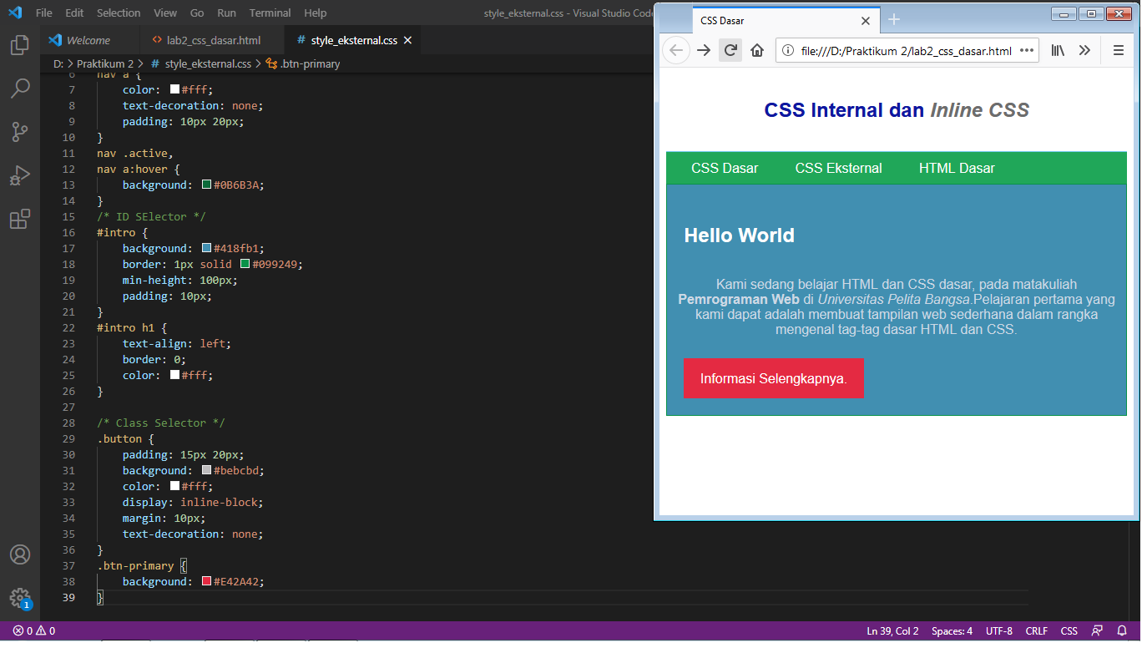Open the Source Control icon
The height and width of the screenshot is (648, 1147).
click(20, 131)
